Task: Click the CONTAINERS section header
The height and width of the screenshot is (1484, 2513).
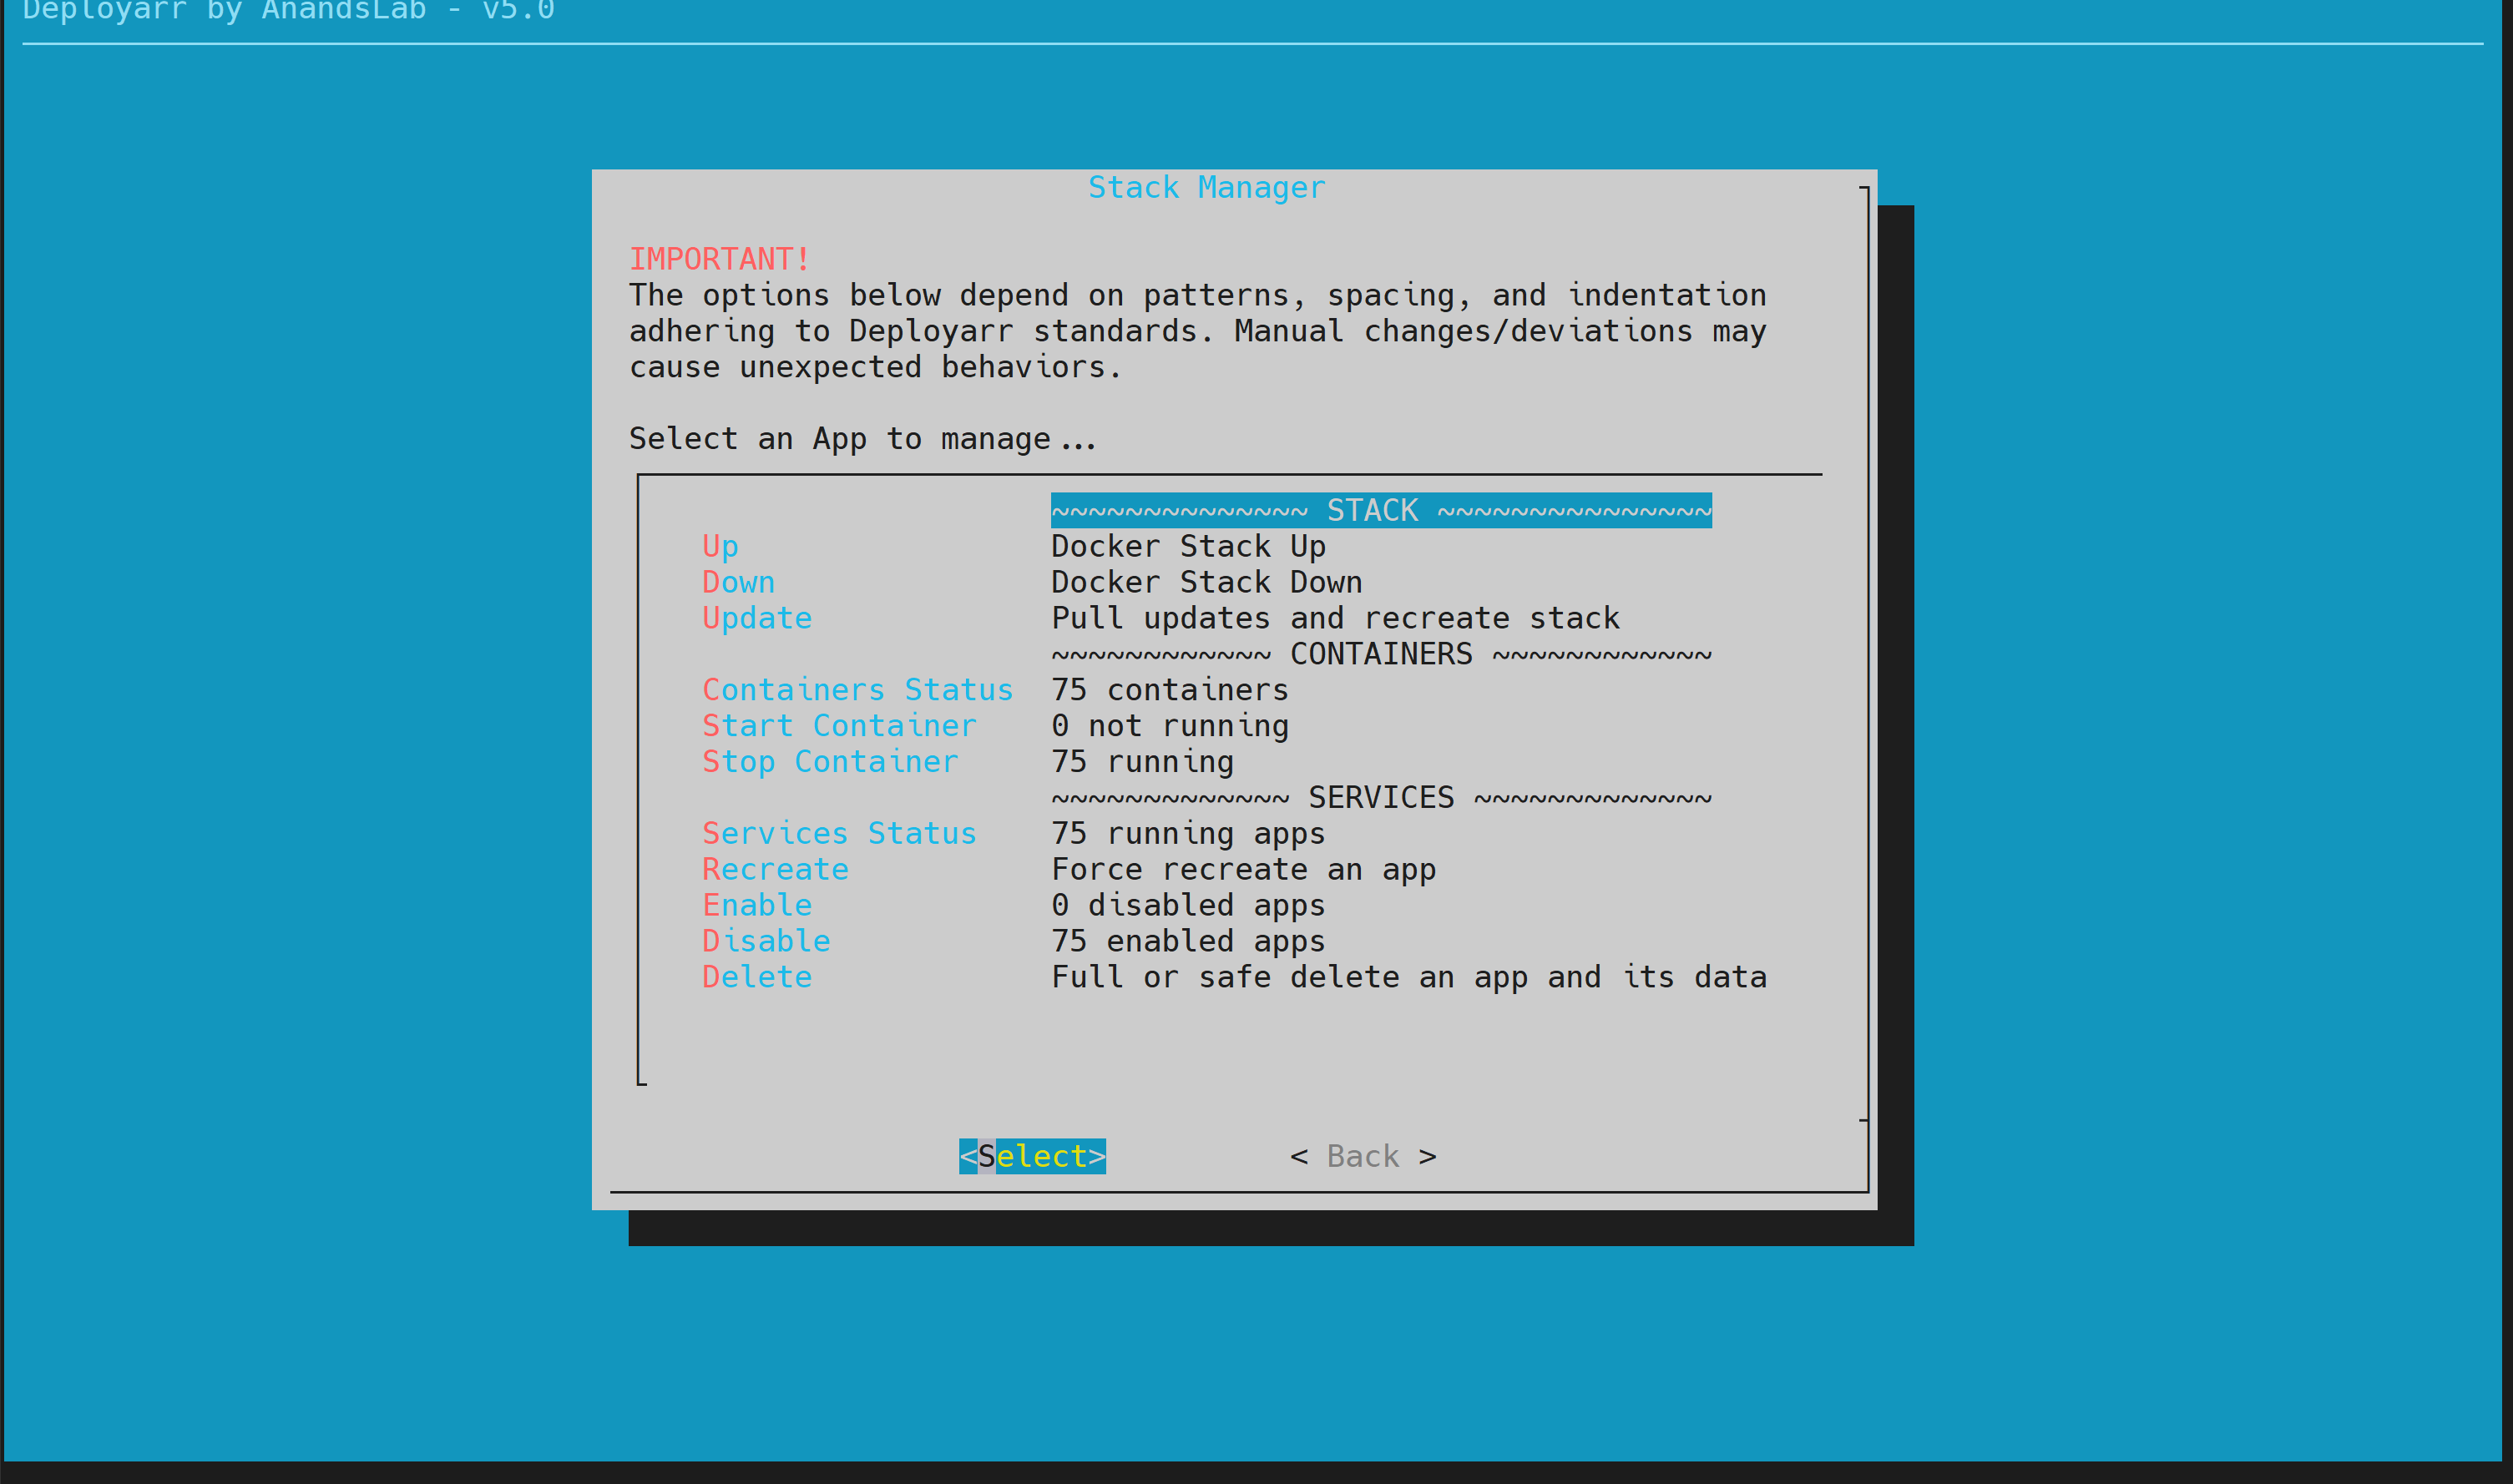Action: click(x=1381, y=654)
